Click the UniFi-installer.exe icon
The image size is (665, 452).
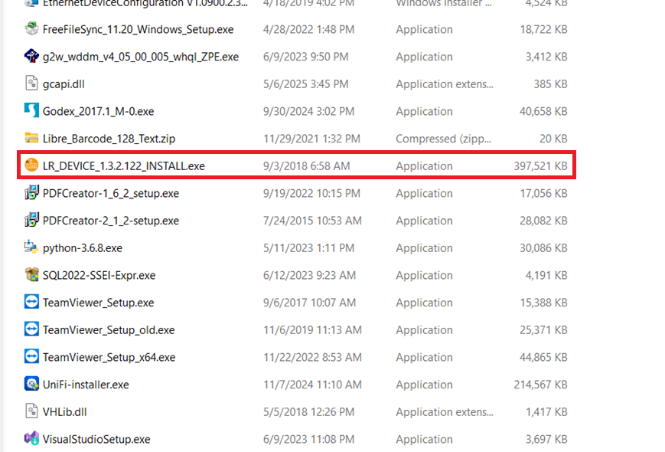(31, 384)
